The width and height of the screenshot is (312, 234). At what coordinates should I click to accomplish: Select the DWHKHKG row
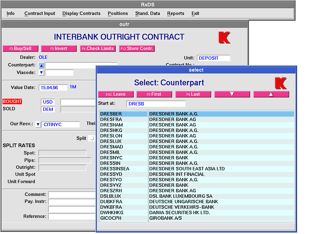point(197,212)
